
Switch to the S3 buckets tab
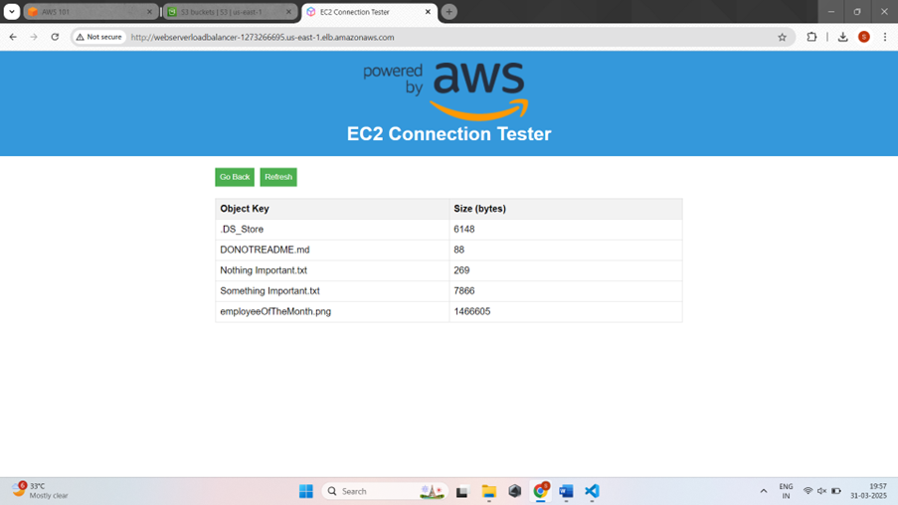[229, 12]
